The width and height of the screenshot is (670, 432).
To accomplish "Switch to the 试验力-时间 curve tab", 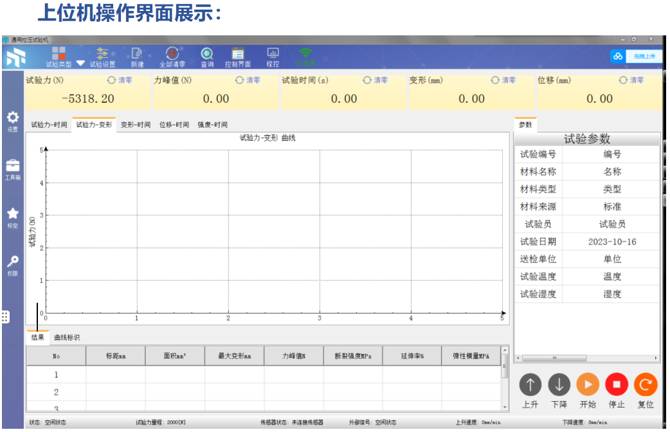I will [49, 125].
